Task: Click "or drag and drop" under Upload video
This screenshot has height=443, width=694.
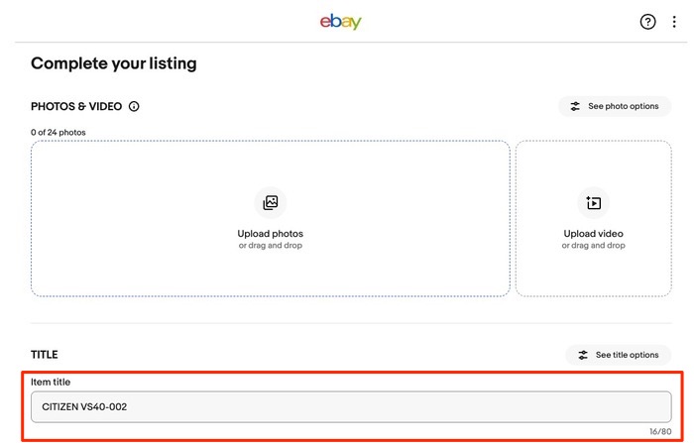Action: pyautogui.click(x=593, y=246)
